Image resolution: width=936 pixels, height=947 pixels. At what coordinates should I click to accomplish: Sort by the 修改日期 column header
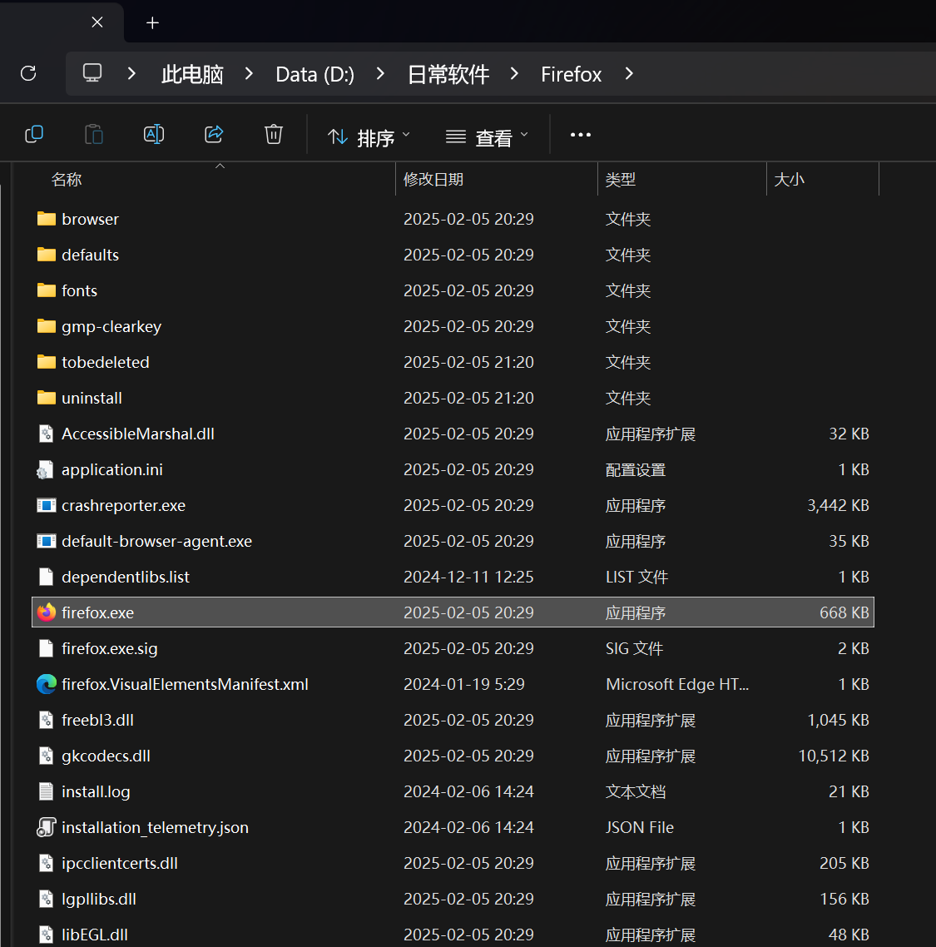433,180
